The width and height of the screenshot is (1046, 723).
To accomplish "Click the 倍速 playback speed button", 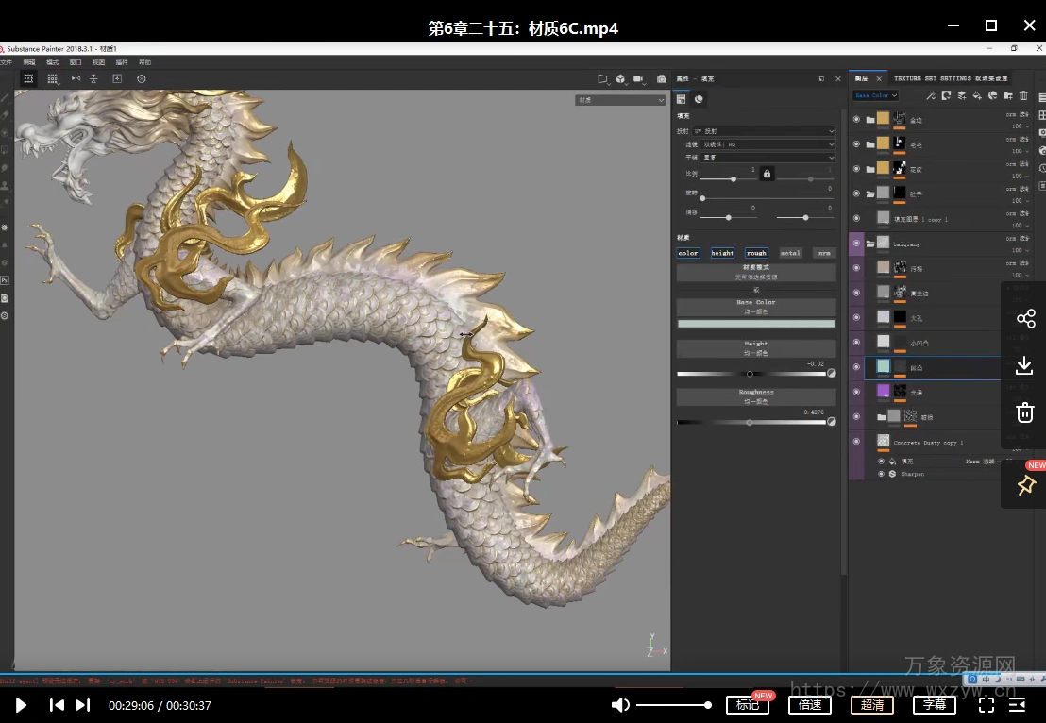I will point(810,705).
